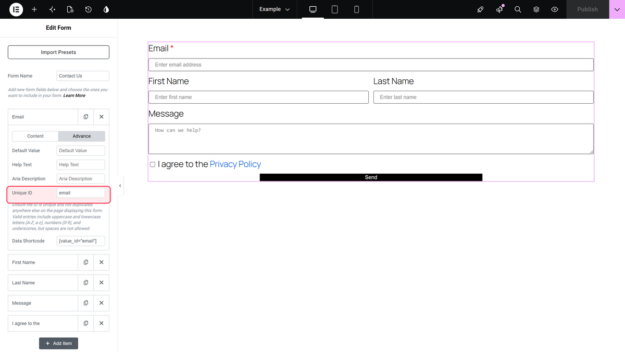Open the theme style droplet icon
Viewport: 625px width, 352px height.
(106, 9)
